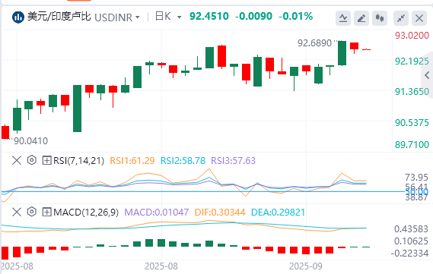The height and width of the screenshot is (274, 433).
Task: Select the drawing pencil tool
Action: [361, 18]
